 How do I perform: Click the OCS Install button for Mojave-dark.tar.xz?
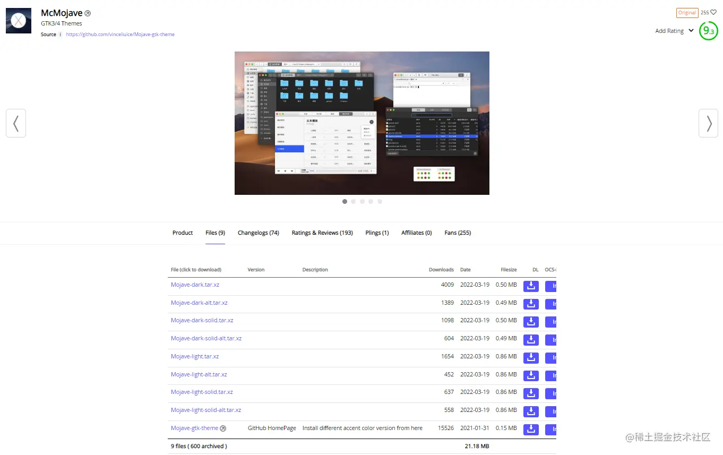550,286
